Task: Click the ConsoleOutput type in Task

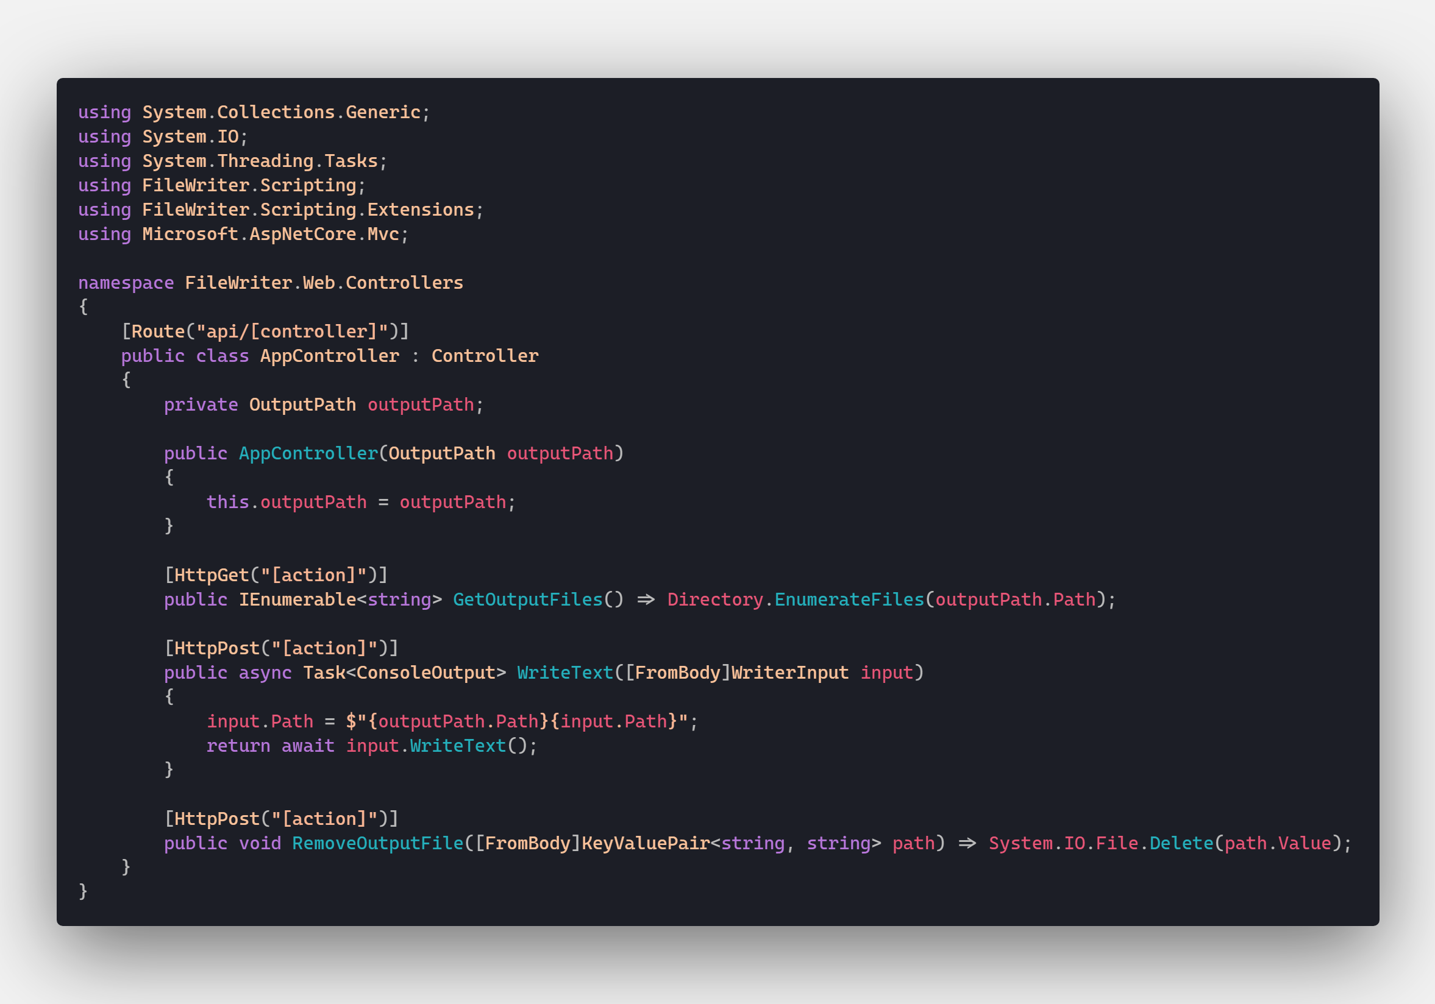Action: [426, 672]
